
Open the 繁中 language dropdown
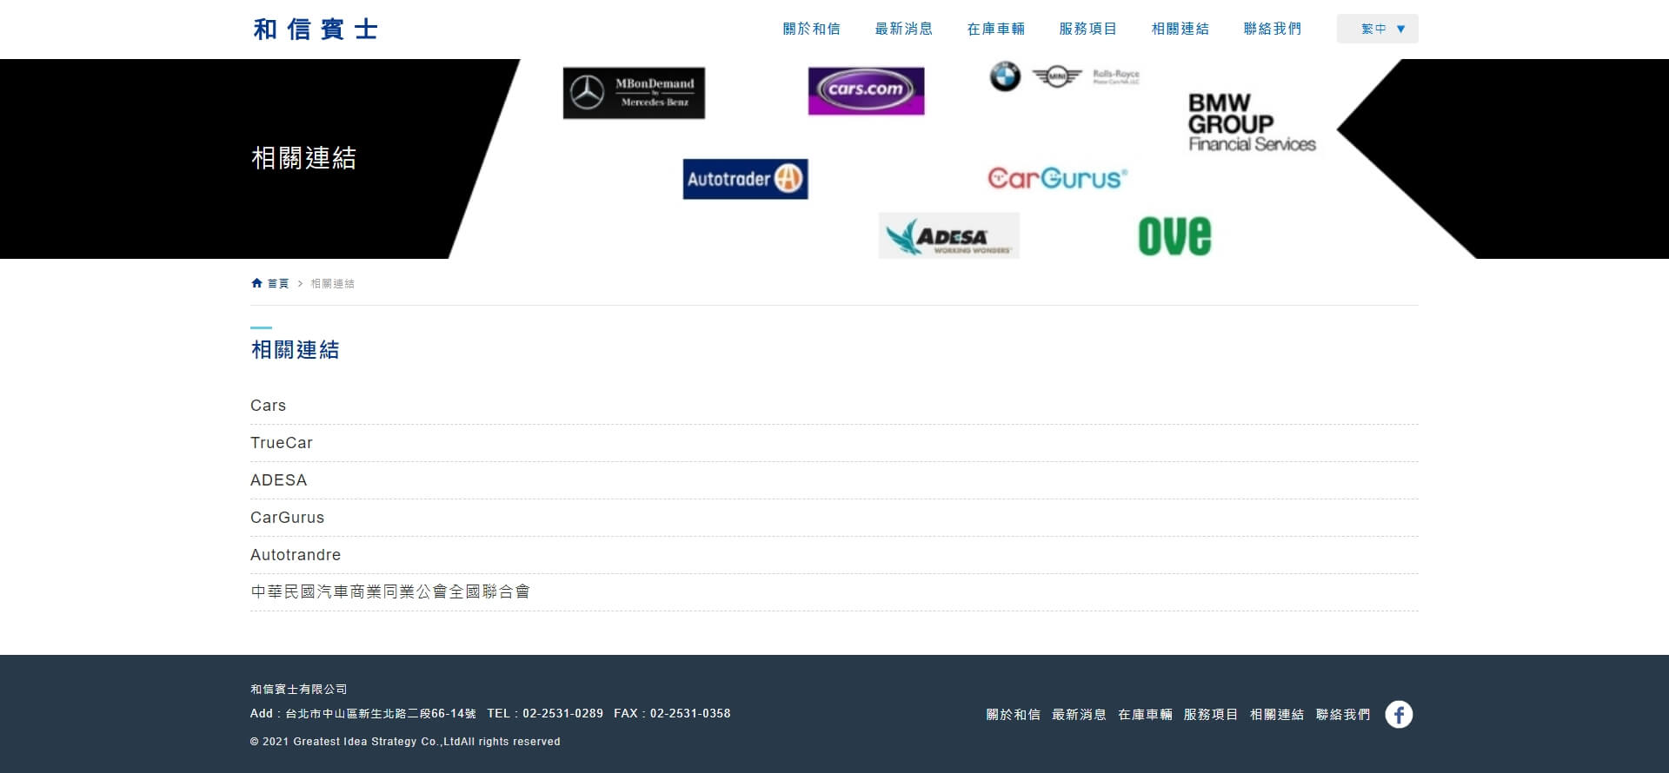[x=1377, y=29]
